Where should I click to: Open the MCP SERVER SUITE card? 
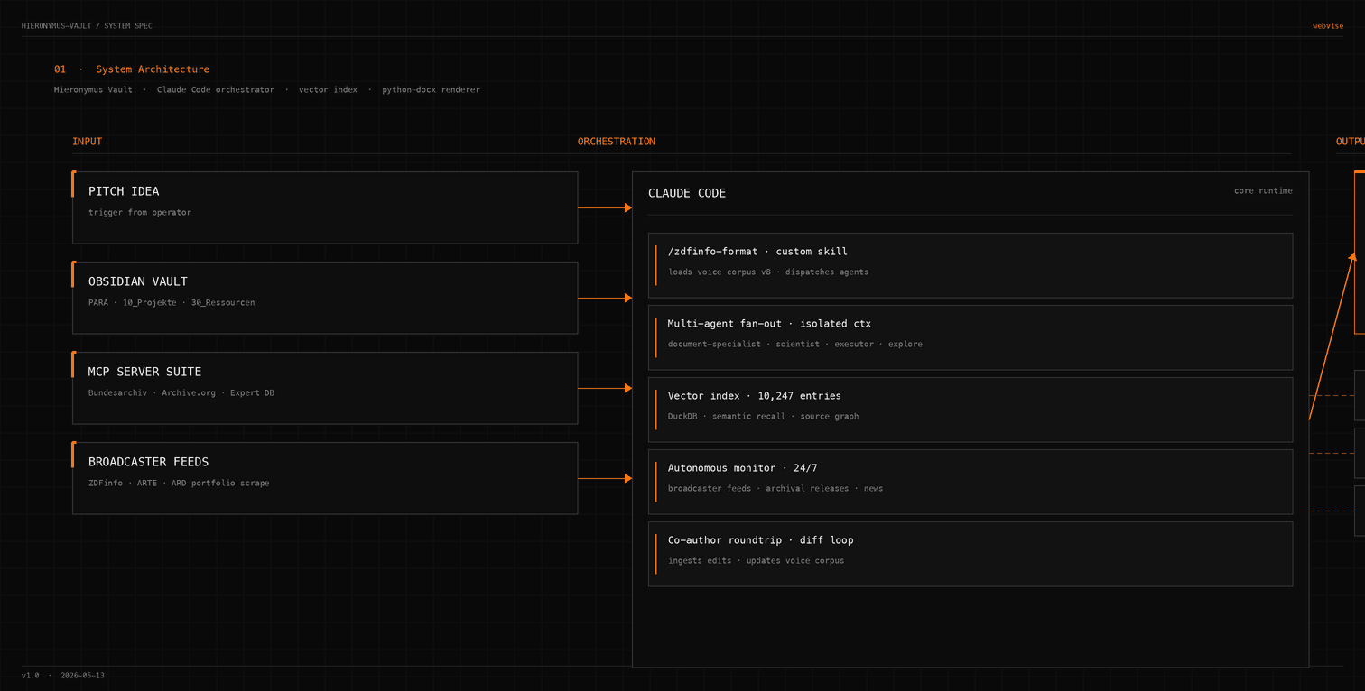[325, 388]
